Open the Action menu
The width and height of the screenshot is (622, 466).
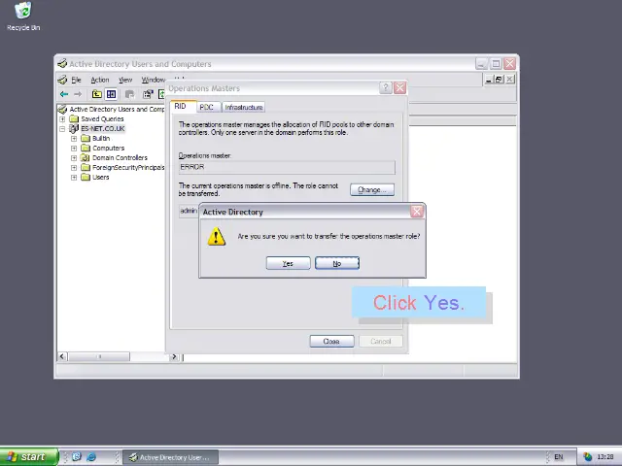pyautogui.click(x=99, y=80)
